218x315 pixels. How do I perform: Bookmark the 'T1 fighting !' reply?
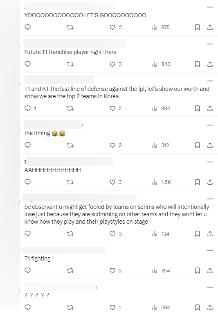(x=197, y=271)
